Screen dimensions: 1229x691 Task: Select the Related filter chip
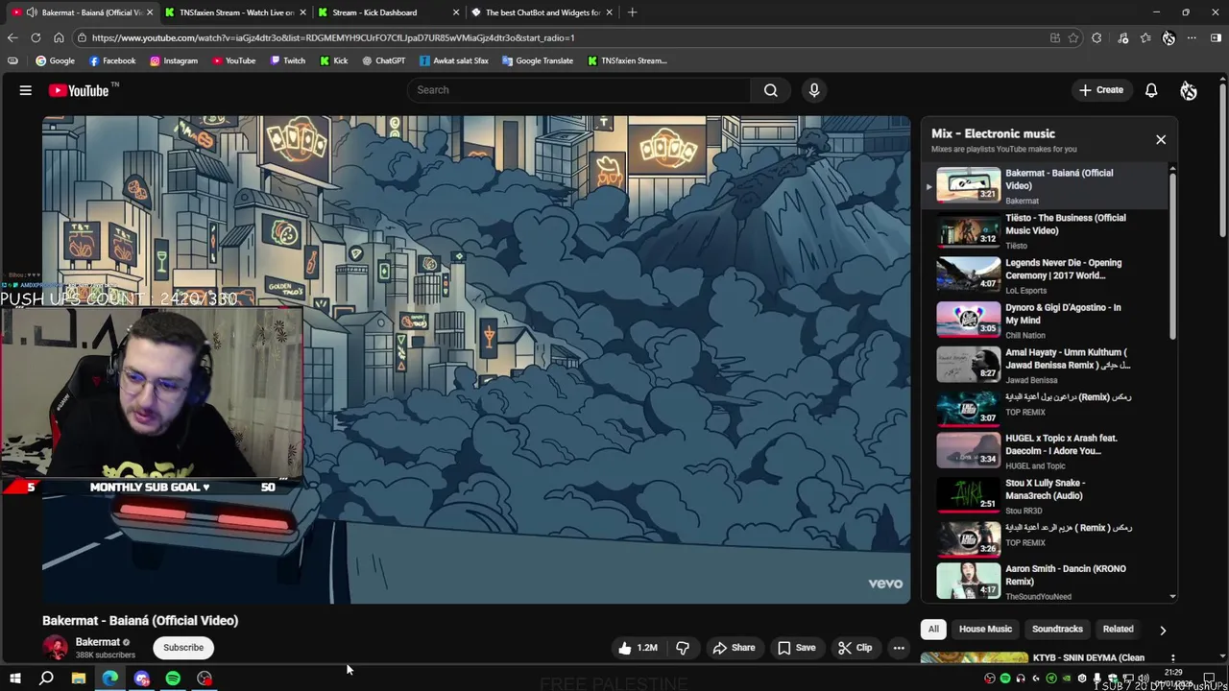click(x=1118, y=630)
